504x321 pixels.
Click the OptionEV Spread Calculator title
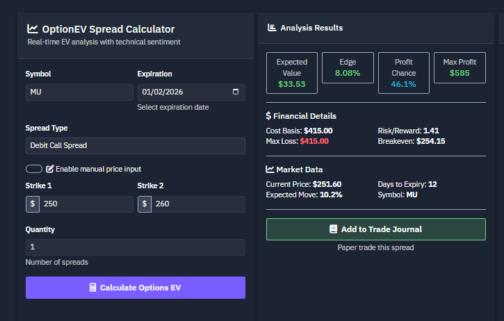(x=108, y=29)
